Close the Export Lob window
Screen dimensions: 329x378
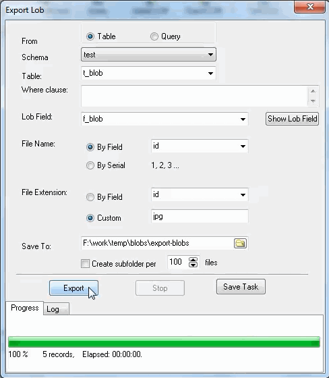coord(309,7)
